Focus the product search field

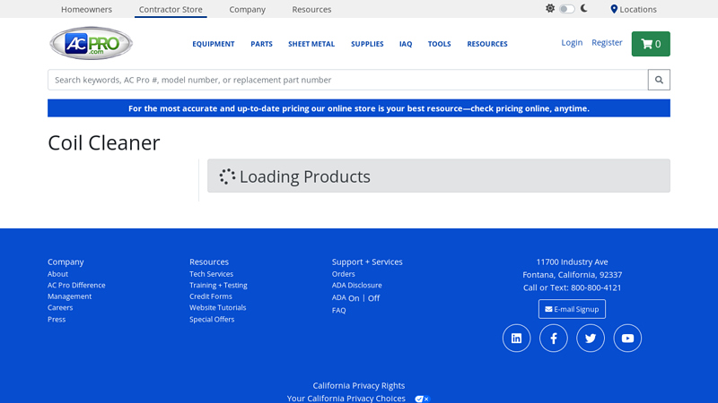pyautogui.click(x=347, y=80)
